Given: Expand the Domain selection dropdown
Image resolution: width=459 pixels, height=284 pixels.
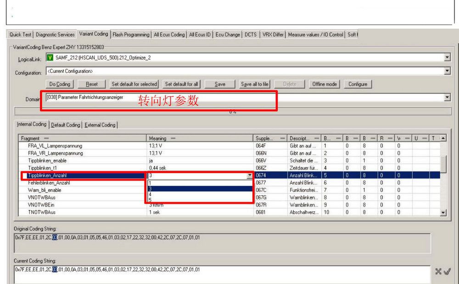Looking at the screenshot, I should 448,98.
